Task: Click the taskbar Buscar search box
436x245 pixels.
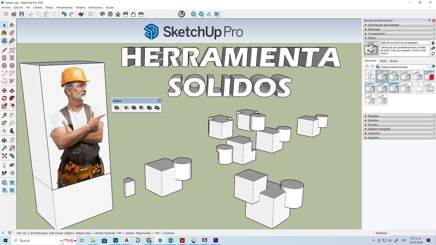Action: [44, 241]
